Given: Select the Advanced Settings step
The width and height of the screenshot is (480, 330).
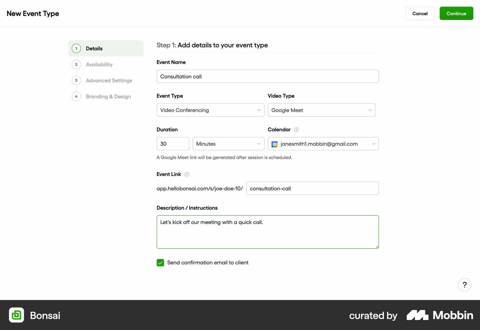Looking at the screenshot, I should pos(109,80).
